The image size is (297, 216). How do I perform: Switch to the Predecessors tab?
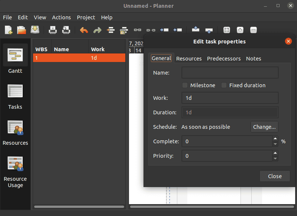point(224,59)
